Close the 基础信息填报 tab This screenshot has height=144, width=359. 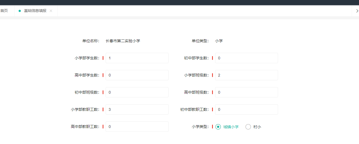[51, 11]
